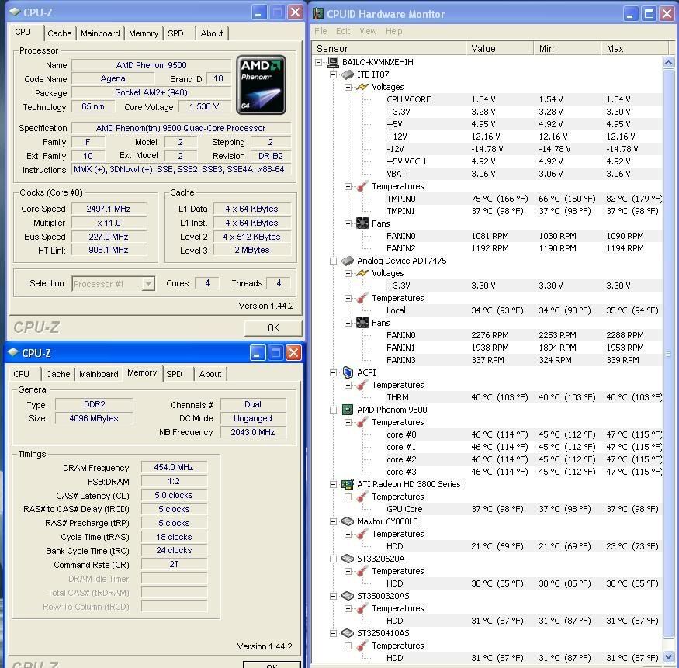Screen dimensions: 679x668
Task: Collapse the BAILO-KVMNXEHIH root node
Action: (319, 62)
